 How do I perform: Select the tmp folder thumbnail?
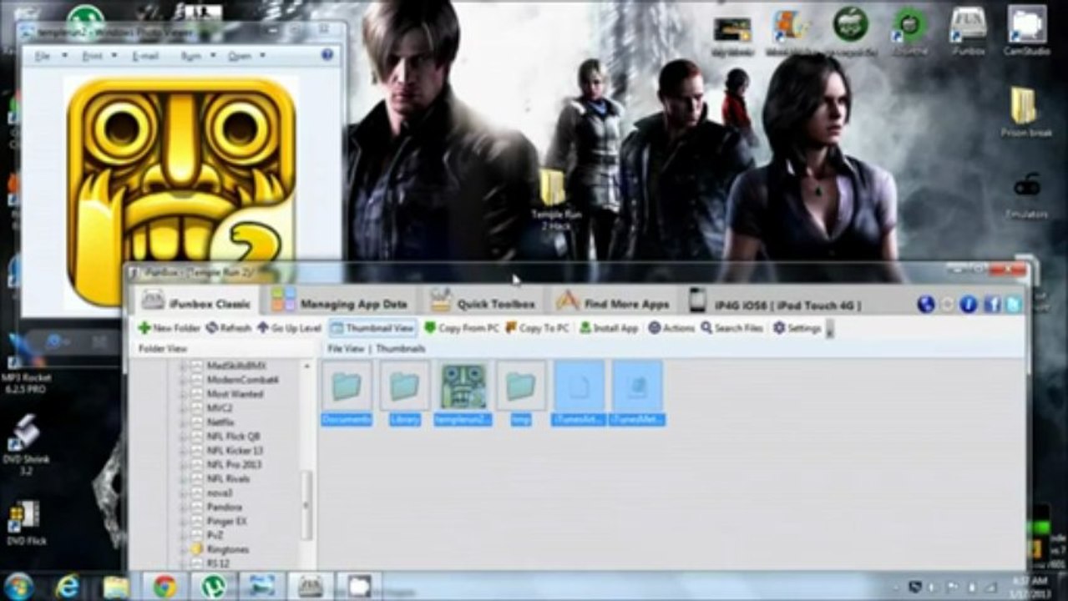pos(521,392)
